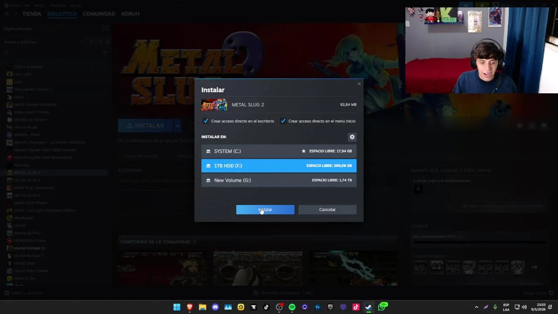This screenshot has width=558, height=314.
Task: Click favorite heart icon on game page
Action: [544, 126]
